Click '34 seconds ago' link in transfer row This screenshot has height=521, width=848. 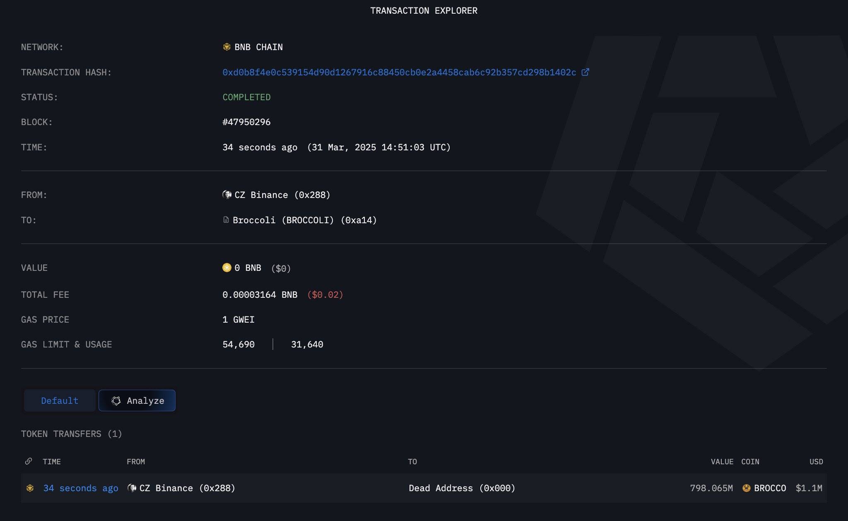point(81,488)
